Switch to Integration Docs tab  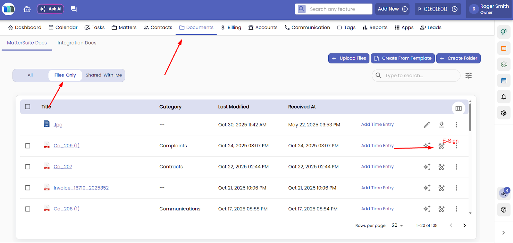[77, 43]
